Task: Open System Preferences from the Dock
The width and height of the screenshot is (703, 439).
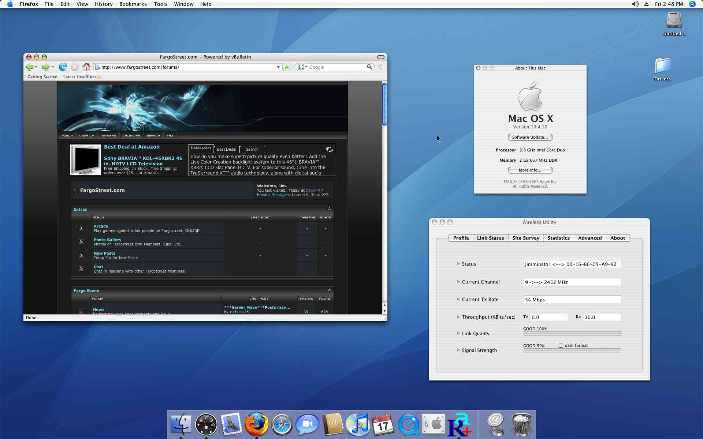Action: 434,424
